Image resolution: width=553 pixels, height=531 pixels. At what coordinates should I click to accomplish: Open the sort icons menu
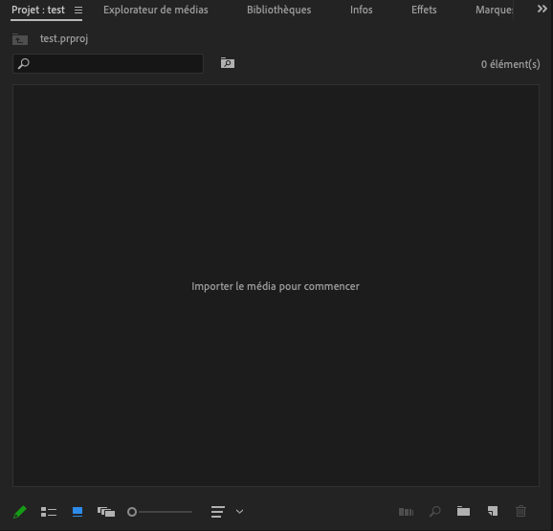click(x=217, y=512)
